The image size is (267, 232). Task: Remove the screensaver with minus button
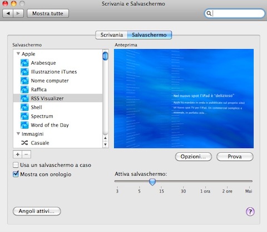pyautogui.click(x=26, y=154)
